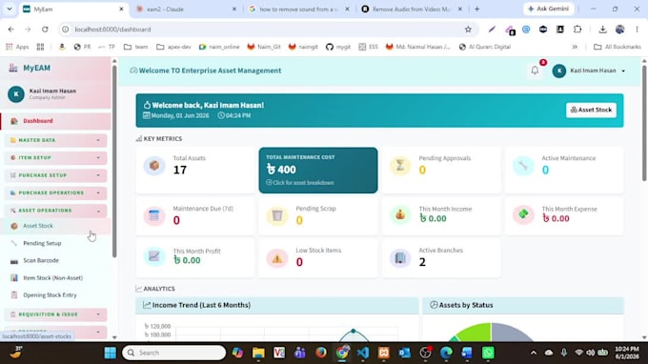Open the Windows Start button
648x364 pixels.
tap(111, 353)
